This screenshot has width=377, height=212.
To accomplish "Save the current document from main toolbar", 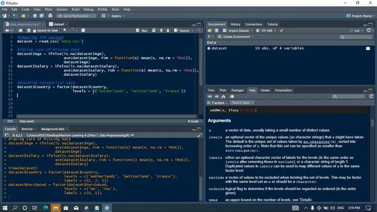I will (x=35, y=16).
